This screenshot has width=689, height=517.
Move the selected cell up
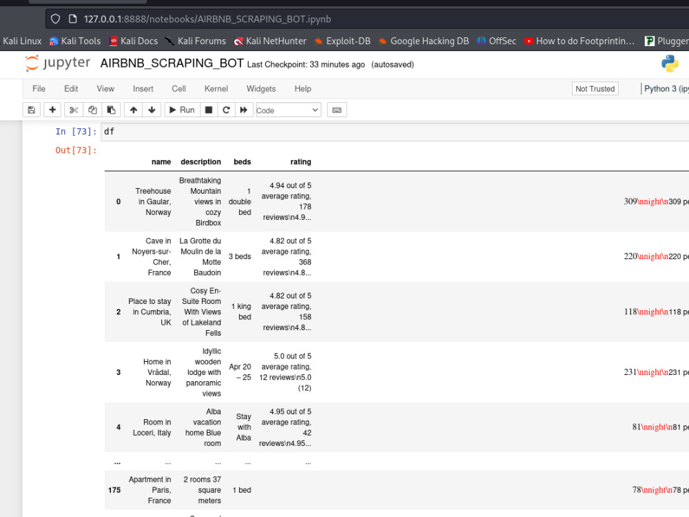(x=133, y=110)
